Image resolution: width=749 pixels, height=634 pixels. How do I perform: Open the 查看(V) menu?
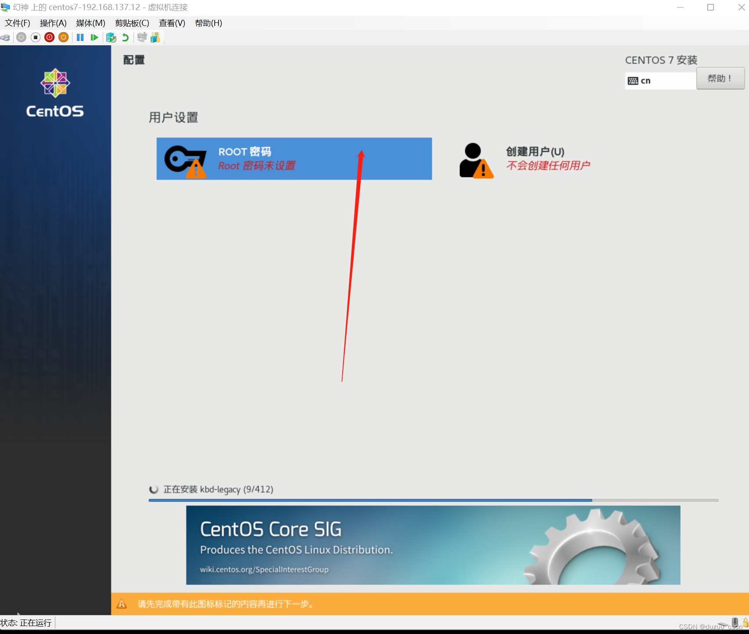tap(172, 23)
